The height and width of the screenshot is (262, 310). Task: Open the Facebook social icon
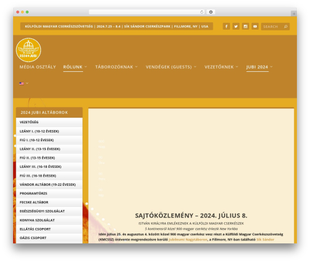tap(226, 27)
